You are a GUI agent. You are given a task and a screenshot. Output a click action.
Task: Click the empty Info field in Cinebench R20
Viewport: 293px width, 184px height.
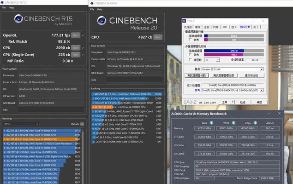[x=134, y=80]
